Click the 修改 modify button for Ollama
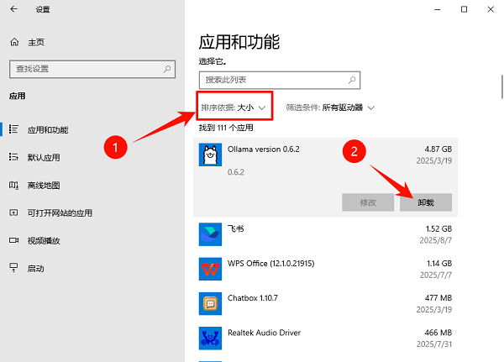This screenshot has height=362, width=504. point(368,202)
